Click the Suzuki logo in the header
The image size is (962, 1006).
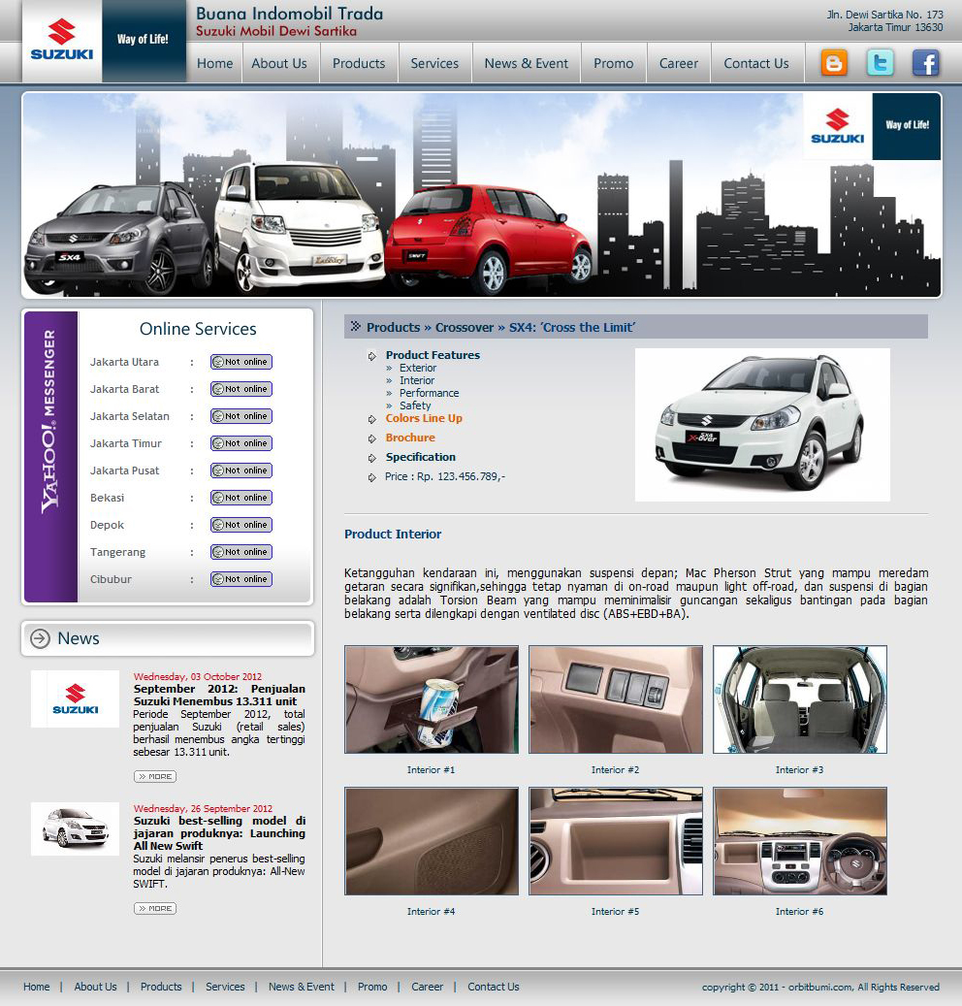pyautogui.click(x=62, y=41)
